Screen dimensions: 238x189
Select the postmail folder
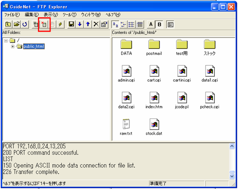coord(154,47)
